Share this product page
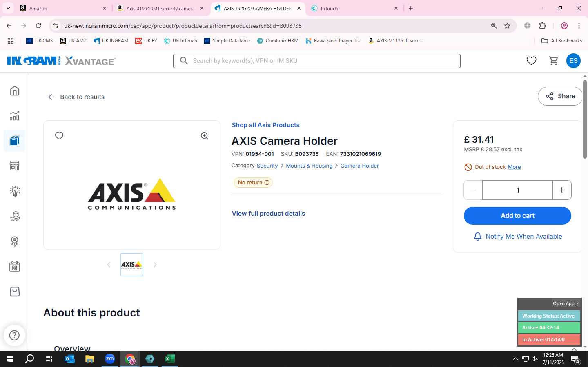Screen dimensions: 588x367 pos(560,96)
